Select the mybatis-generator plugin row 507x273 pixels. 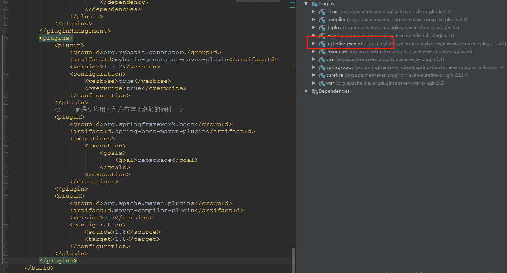pyautogui.click(x=416, y=43)
